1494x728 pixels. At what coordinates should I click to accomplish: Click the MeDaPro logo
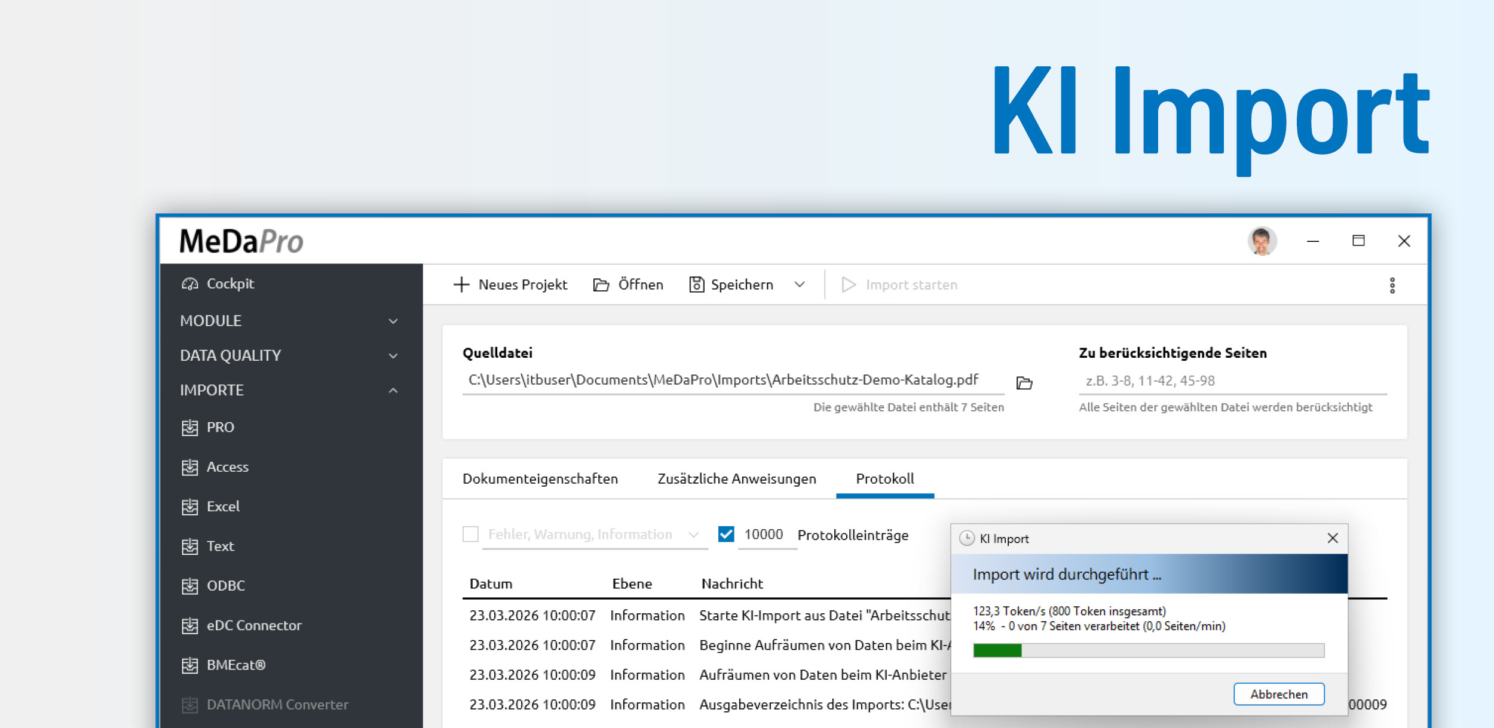tap(241, 241)
